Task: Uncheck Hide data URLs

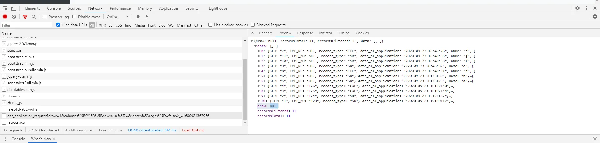Action: pyautogui.click(x=58, y=25)
